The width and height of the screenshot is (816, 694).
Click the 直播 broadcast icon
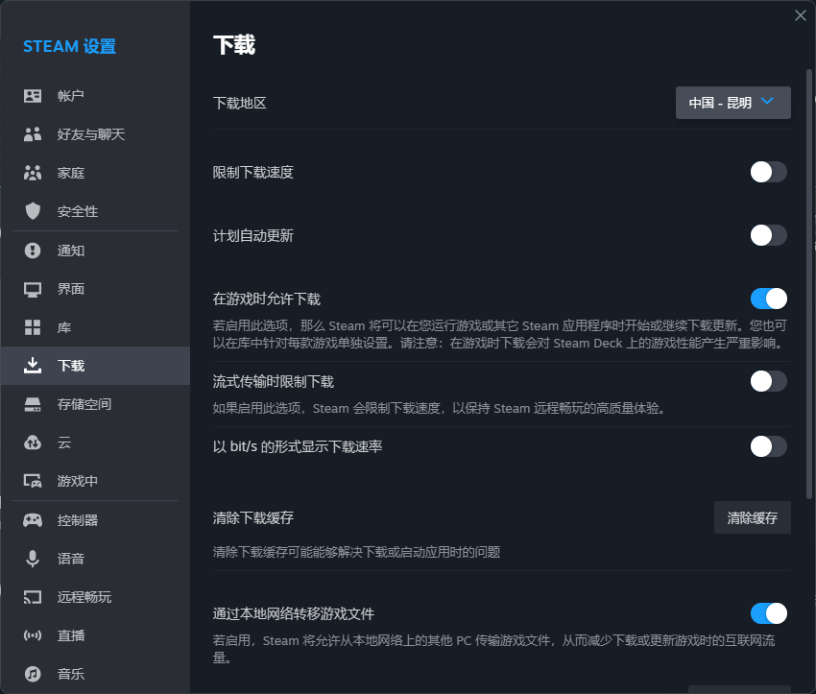pyautogui.click(x=33, y=635)
